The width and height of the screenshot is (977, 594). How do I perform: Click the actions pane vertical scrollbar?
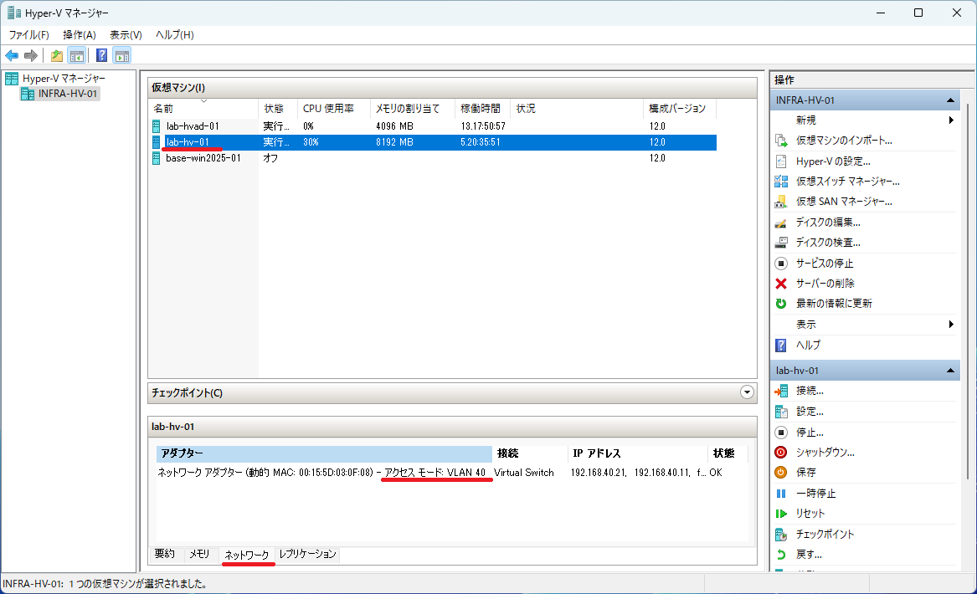tap(969, 293)
